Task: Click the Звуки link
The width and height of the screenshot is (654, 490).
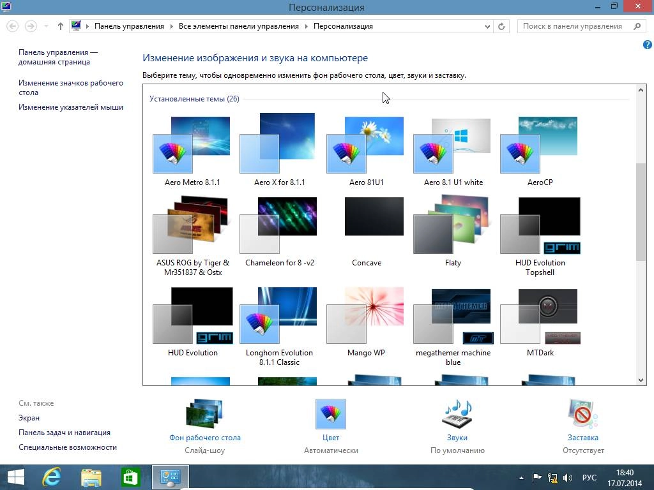Action: tap(457, 438)
